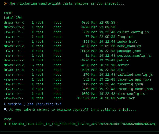Click the tailwind.config.js filename

coord(135,75)
